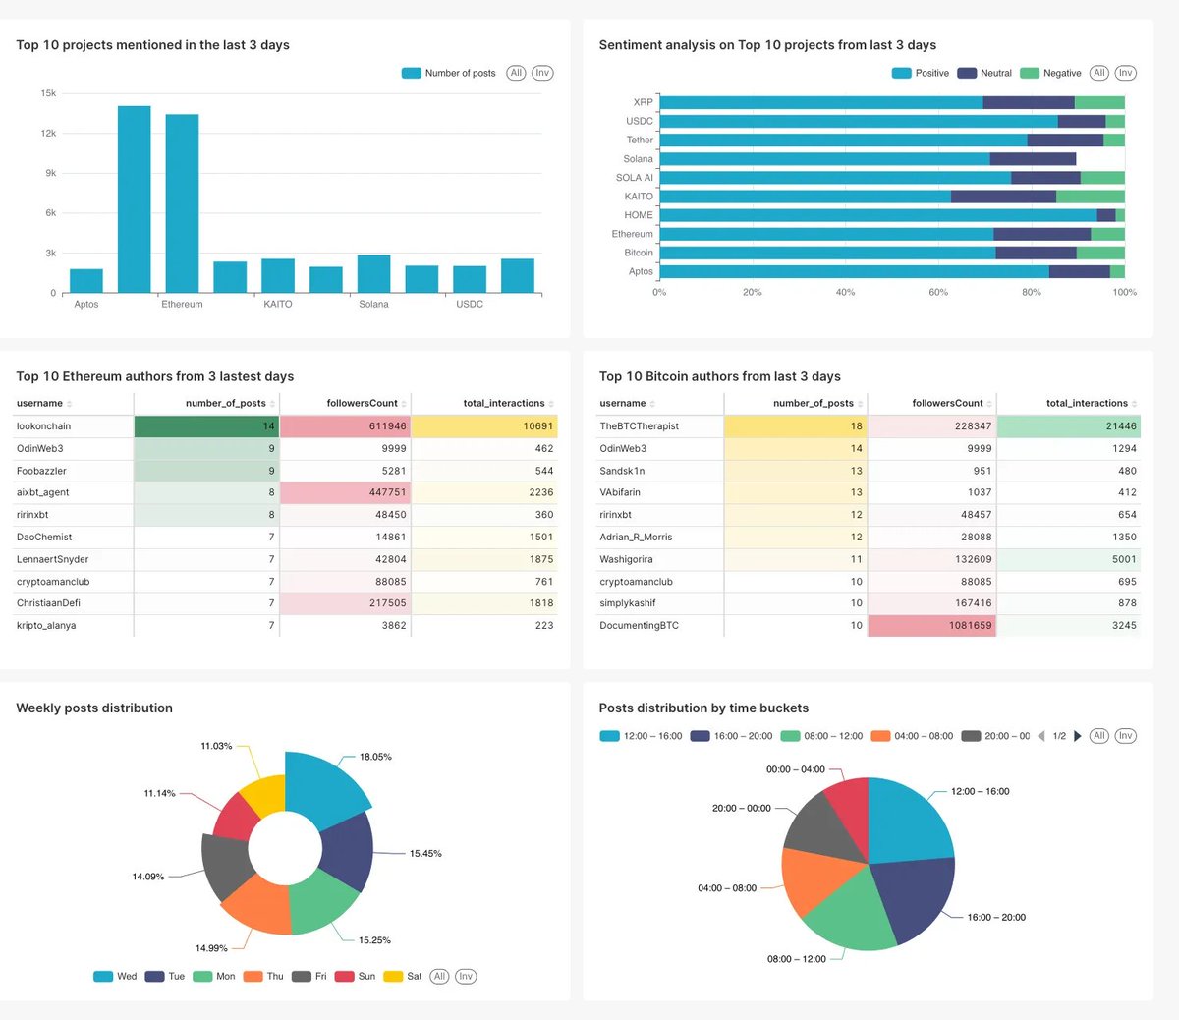Go to next legend page in time buckets chart

point(1078,736)
